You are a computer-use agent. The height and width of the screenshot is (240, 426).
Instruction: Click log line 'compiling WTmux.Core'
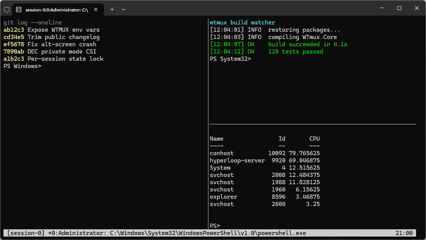coord(273,37)
